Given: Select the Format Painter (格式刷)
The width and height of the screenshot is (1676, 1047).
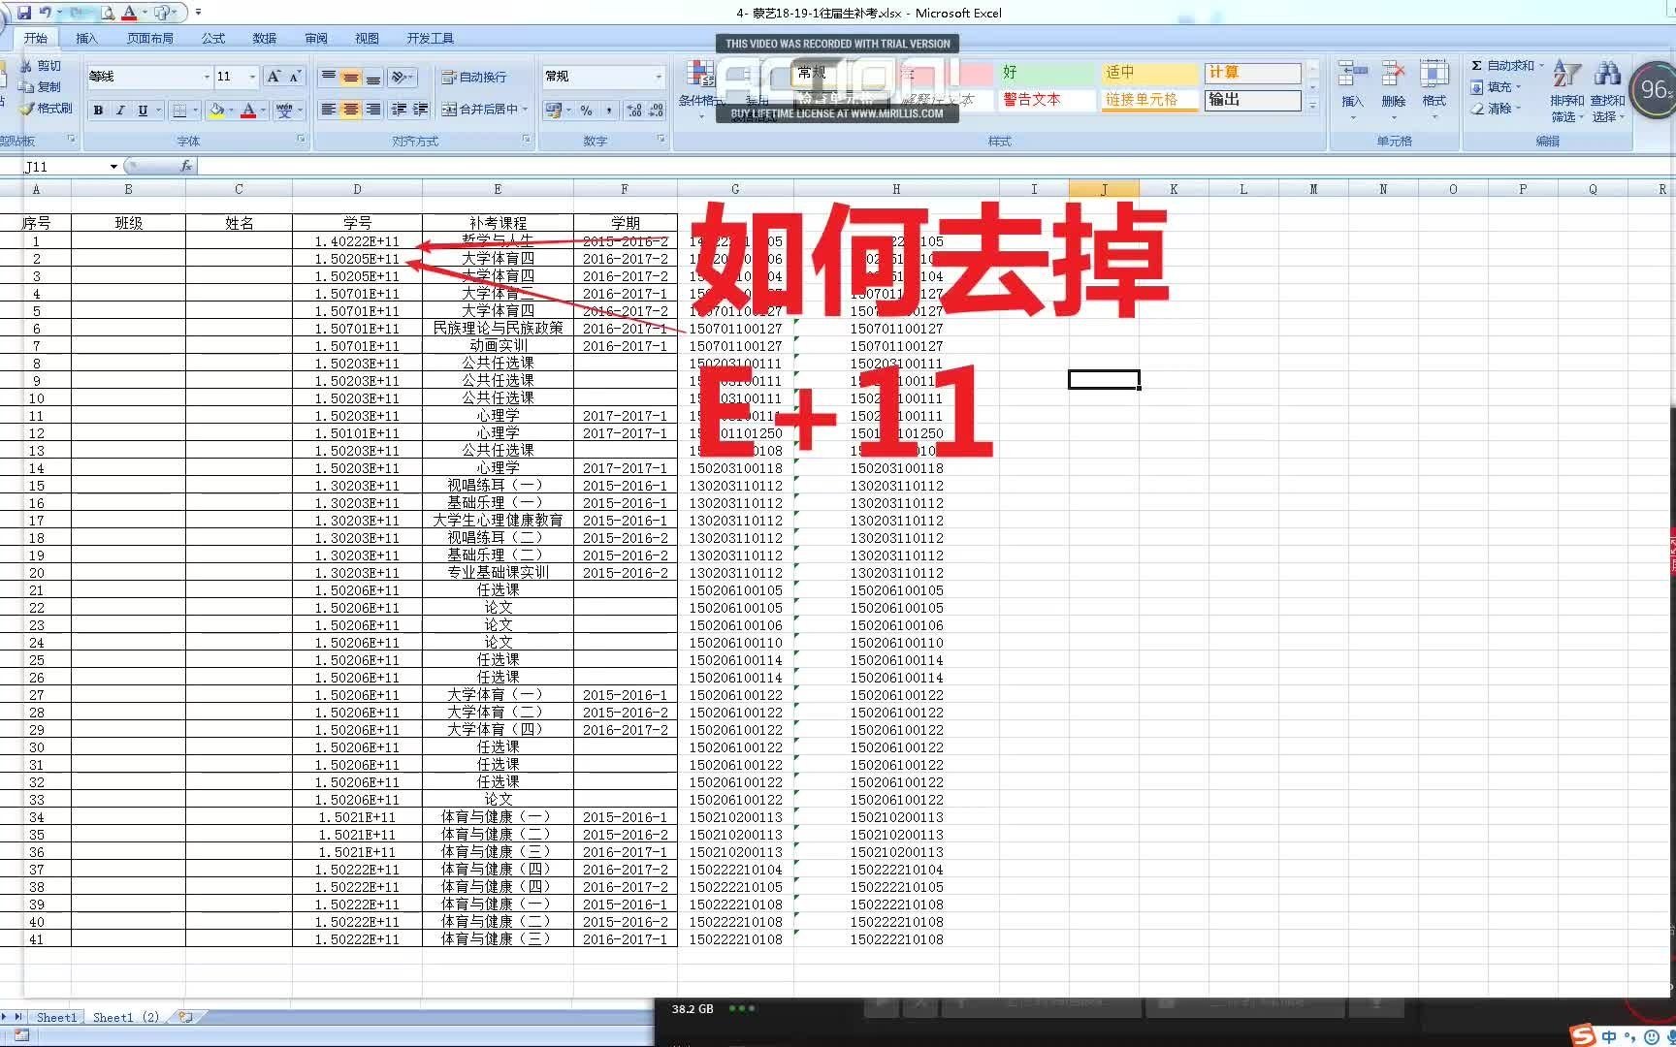Looking at the screenshot, I should pyautogui.click(x=47, y=109).
